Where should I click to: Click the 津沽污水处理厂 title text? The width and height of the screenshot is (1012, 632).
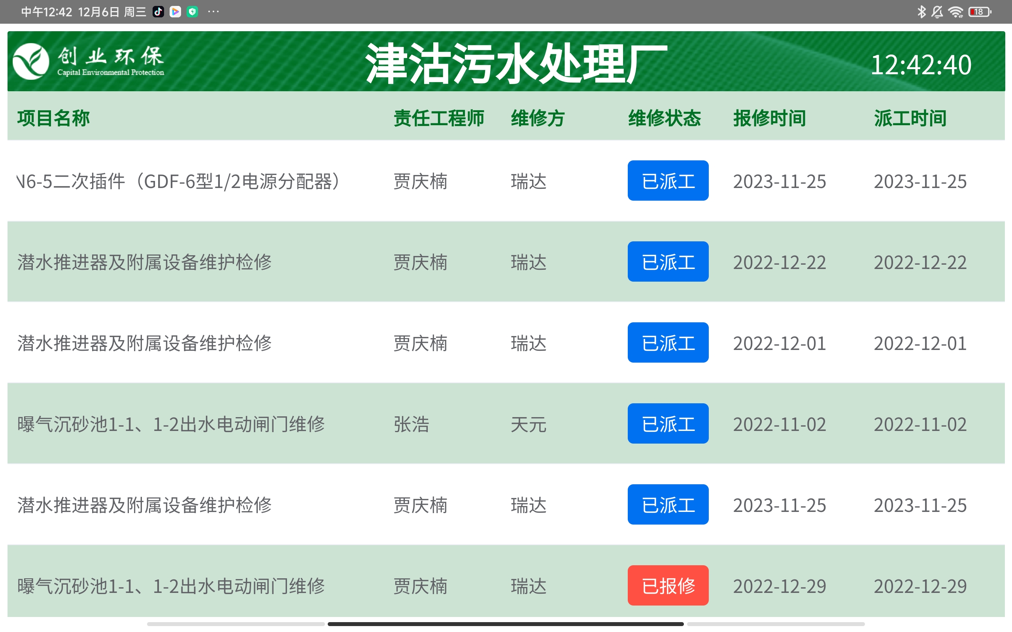click(x=515, y=64)
